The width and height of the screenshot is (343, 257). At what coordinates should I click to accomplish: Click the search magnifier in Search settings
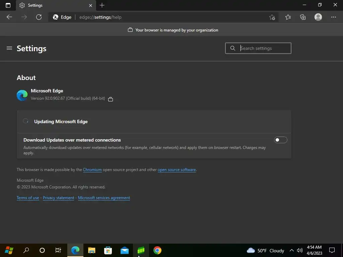pyautogui.click(x=233, y=48)
